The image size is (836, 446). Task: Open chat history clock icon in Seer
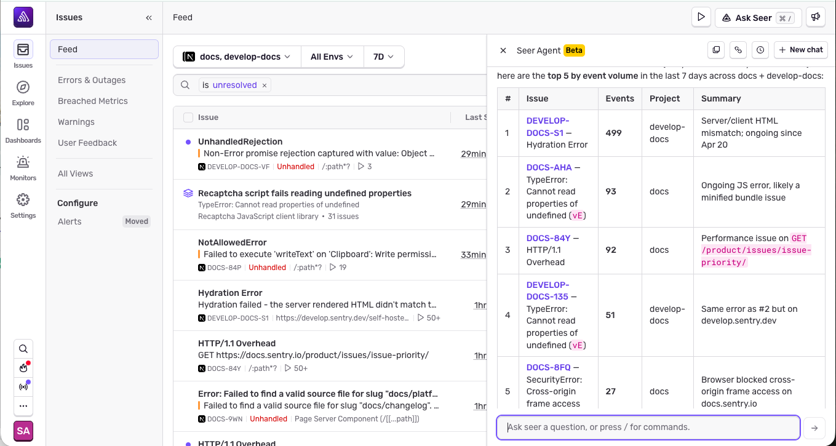tap(760, 50)
